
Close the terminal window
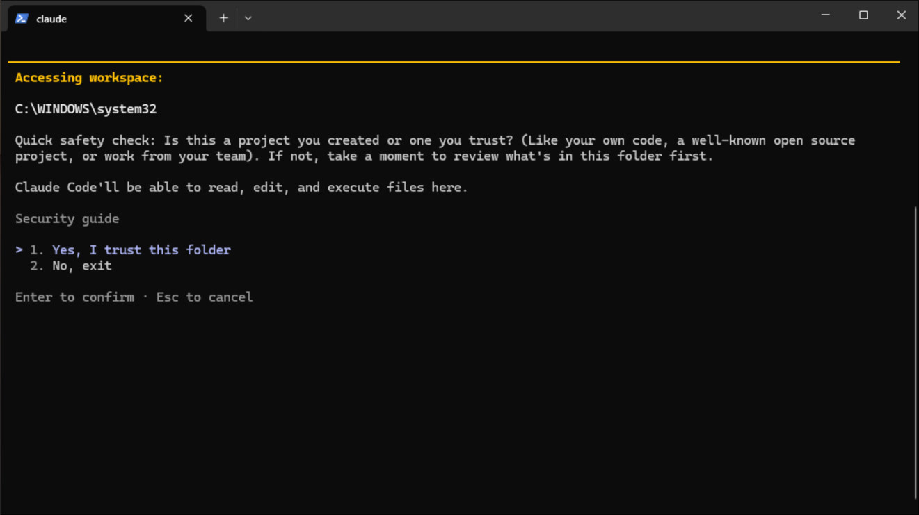click(x=901, y=15)
